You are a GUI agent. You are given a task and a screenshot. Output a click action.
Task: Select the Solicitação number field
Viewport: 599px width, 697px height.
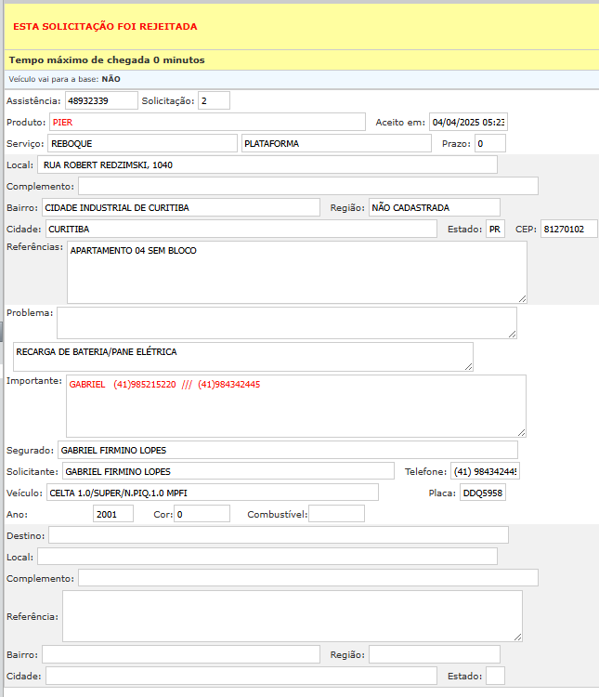click(x=214, y=100)
